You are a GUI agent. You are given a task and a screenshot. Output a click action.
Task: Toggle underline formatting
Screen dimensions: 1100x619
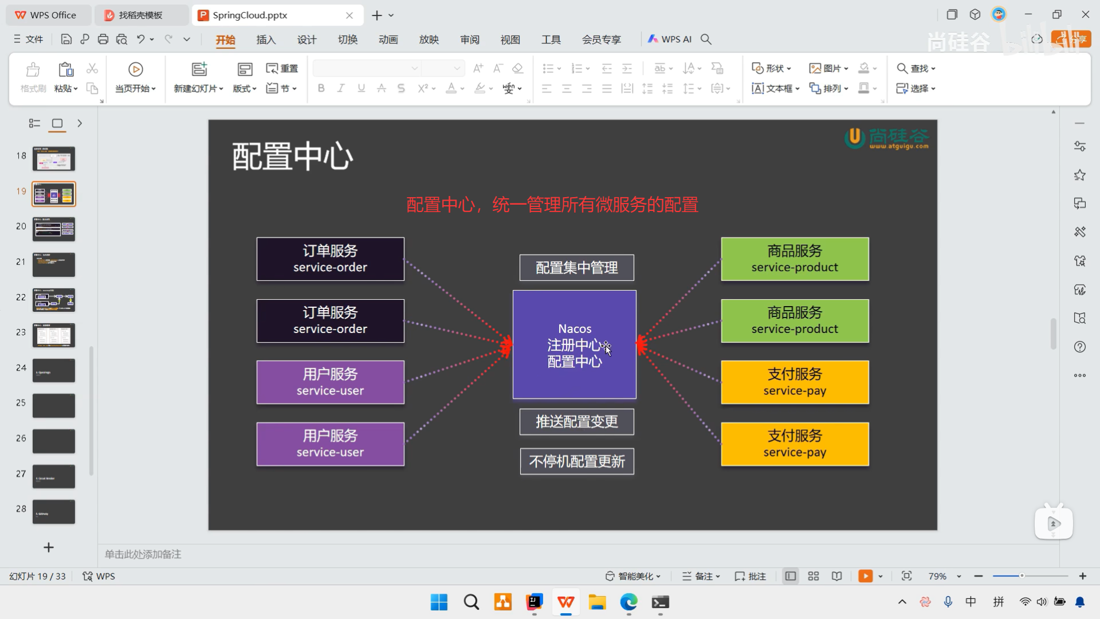(361, 88)
